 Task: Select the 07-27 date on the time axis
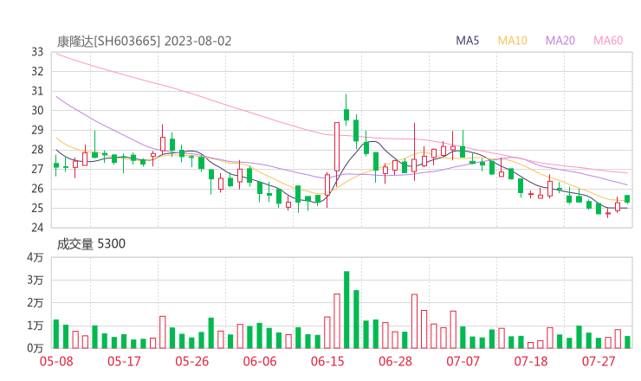tap(599, 361)
